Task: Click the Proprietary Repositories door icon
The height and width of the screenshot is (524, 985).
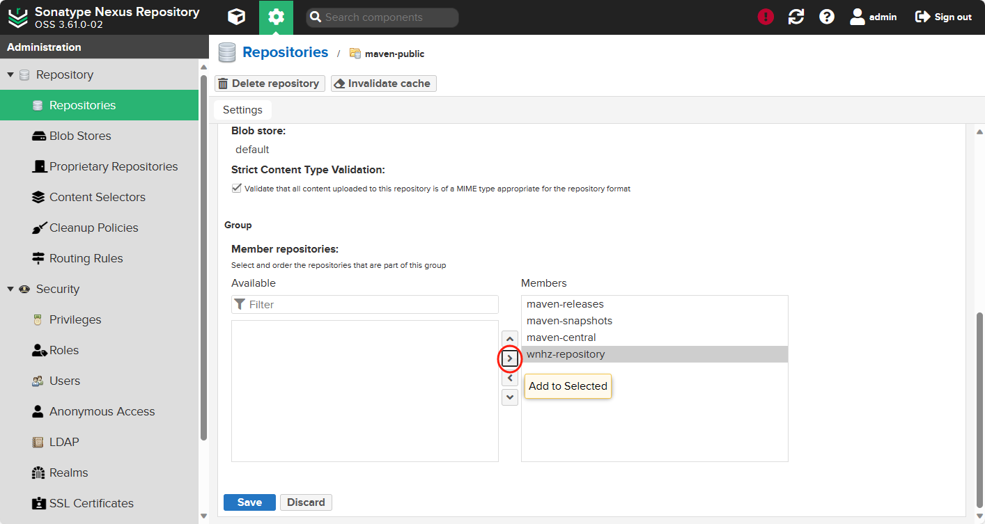Action: point(38,166)
